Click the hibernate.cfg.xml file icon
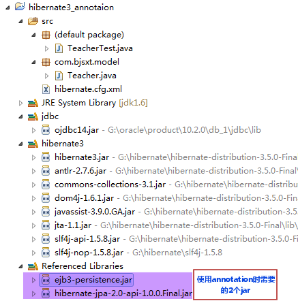 point(46,89)
